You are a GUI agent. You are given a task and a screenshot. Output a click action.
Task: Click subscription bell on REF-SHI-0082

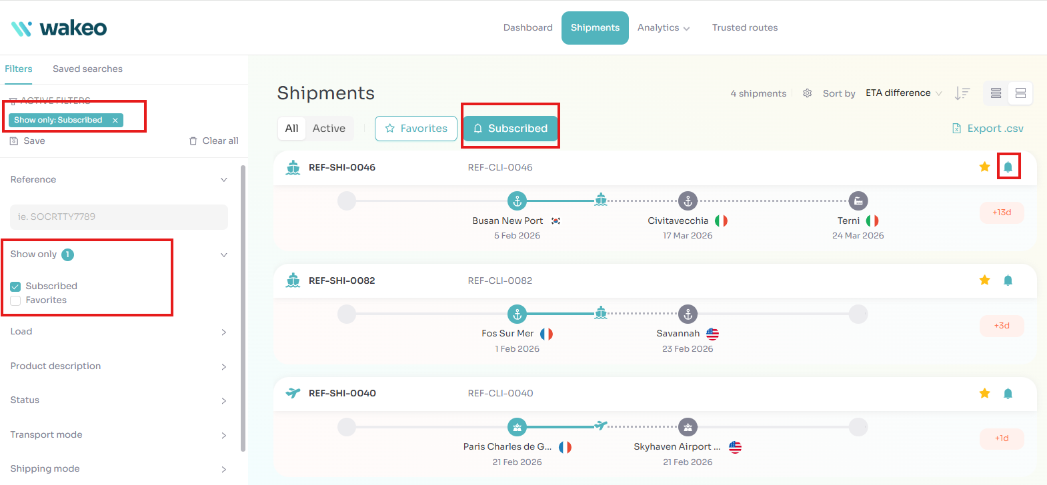click(x=1008, y=280)
